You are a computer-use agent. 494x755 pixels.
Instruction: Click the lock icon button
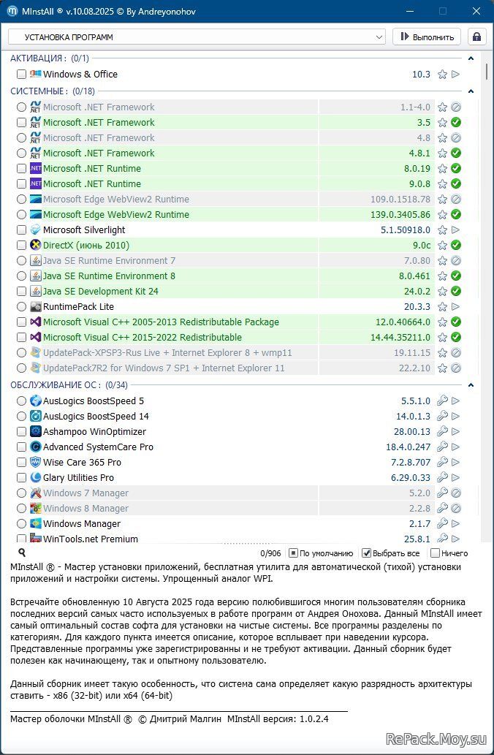476,37
